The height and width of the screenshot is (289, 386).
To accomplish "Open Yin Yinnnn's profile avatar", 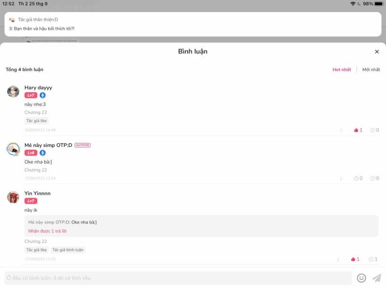I will (x=14, y=197).
